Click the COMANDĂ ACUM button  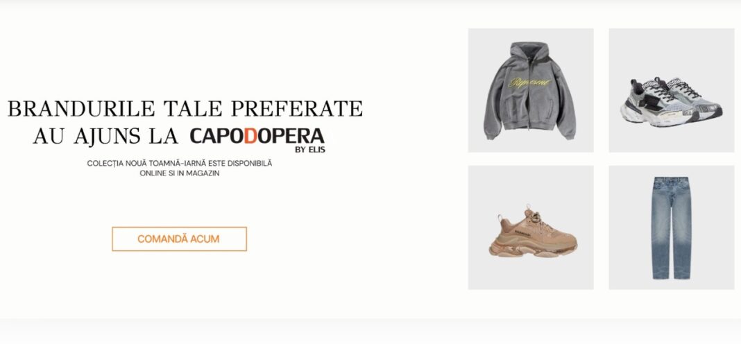179,239
